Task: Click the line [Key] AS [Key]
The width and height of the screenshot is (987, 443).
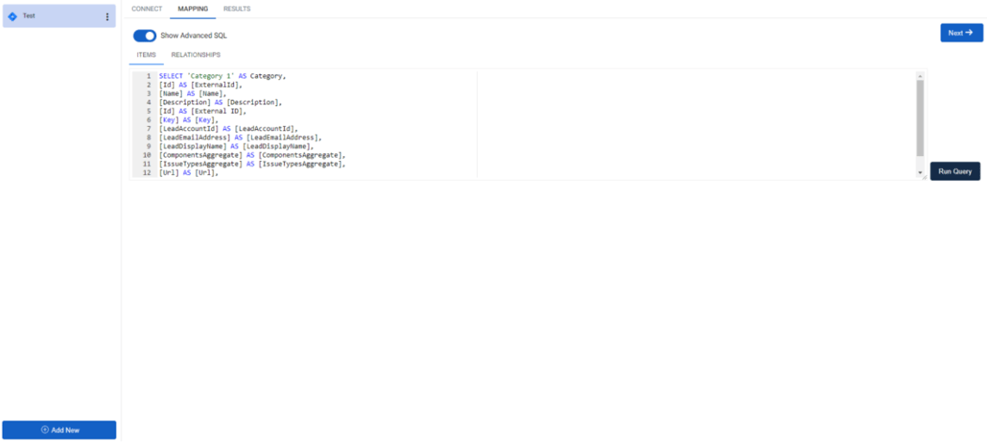Action: [188, 120]
